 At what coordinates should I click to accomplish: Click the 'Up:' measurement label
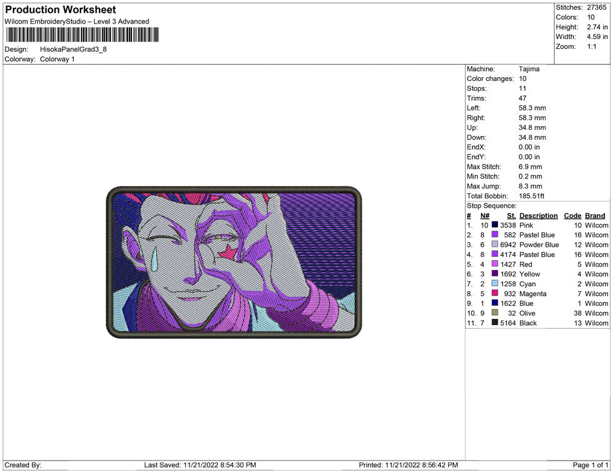pyautogui.click(x=472, y=127)
